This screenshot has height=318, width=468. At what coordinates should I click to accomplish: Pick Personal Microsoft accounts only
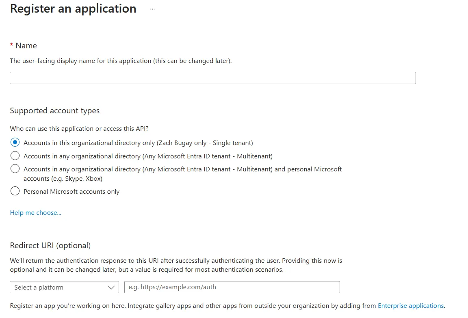coord(15,190)
